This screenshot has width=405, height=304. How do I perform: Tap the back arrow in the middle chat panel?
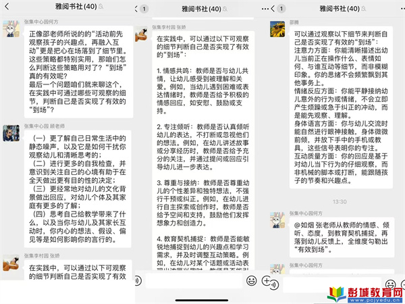140,9
